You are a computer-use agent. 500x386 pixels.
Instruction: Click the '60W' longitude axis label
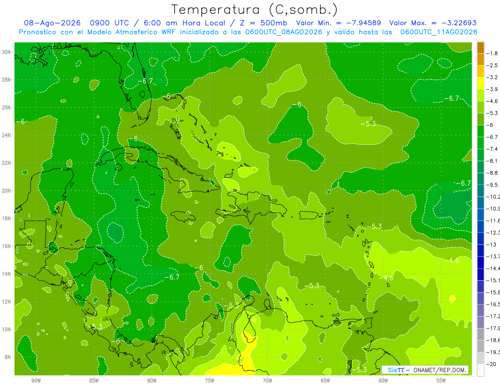click(383, 381)
